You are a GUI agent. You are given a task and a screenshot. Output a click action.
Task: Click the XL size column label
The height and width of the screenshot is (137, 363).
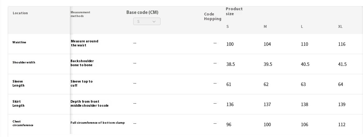[340, 27]
